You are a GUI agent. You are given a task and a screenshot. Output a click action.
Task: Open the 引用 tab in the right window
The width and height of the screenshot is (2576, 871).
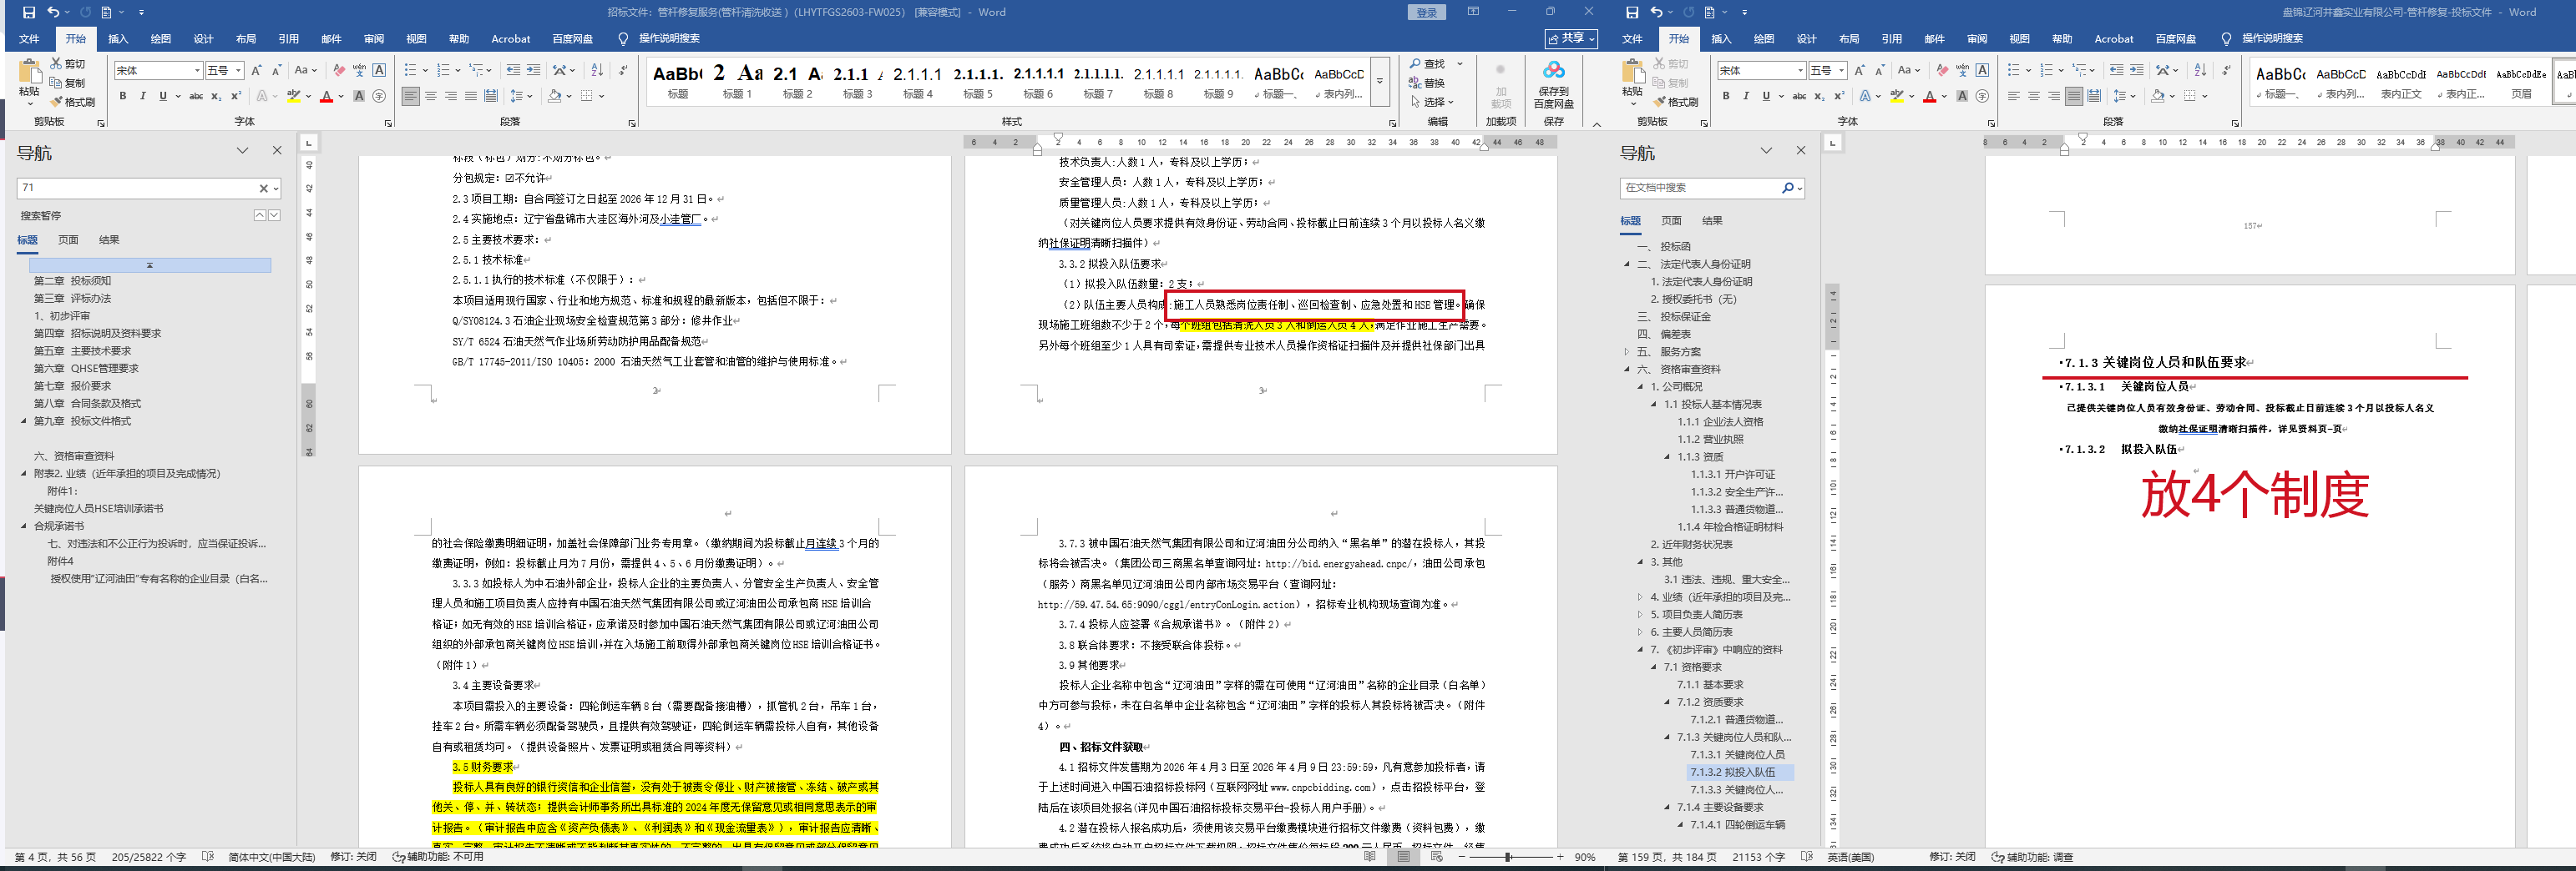coord(1892,39)
